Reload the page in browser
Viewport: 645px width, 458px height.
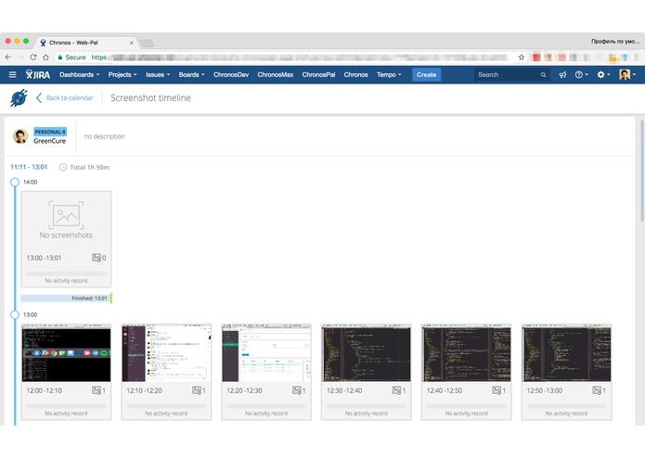tap(33, 57)
